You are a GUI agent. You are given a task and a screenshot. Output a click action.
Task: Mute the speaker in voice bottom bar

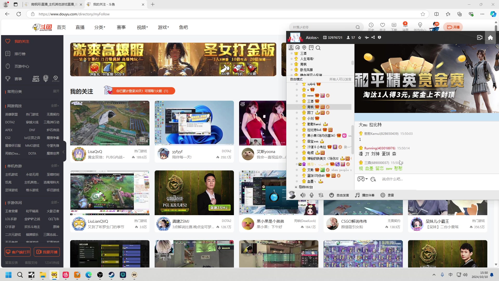tap(303, 195)
